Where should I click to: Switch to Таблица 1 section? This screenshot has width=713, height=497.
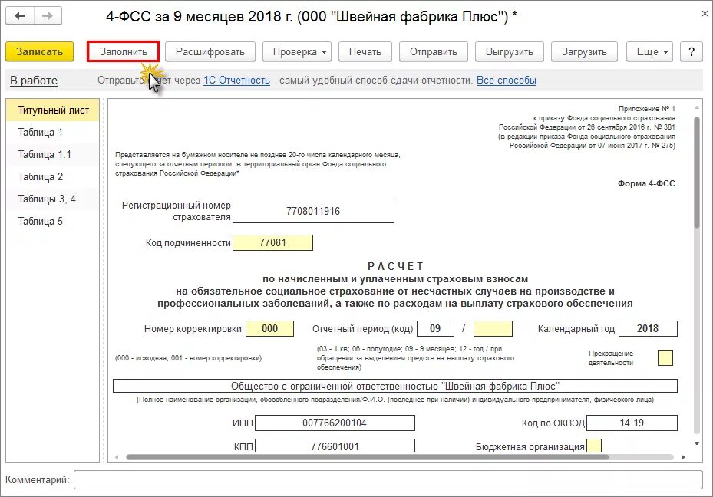[x=53, y=132]
